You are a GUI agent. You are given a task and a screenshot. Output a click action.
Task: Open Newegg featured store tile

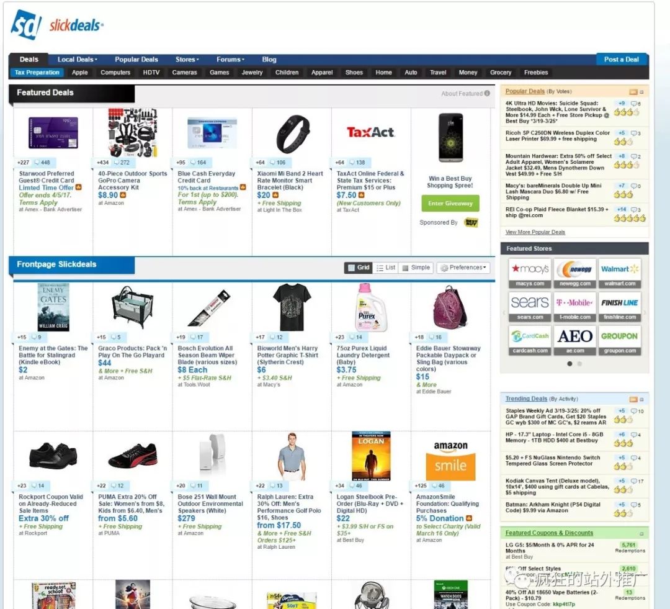click(x=574, y=273)
